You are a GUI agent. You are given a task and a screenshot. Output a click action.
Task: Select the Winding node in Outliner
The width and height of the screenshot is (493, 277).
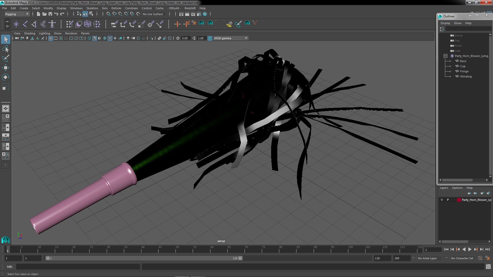466,76
